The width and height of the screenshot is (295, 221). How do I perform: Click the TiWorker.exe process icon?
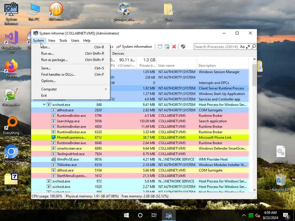54,165
